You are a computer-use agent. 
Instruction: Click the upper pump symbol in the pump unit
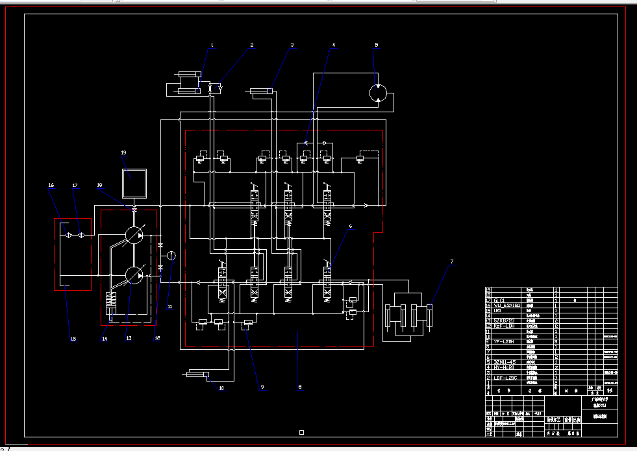click(x=134, y=235)
